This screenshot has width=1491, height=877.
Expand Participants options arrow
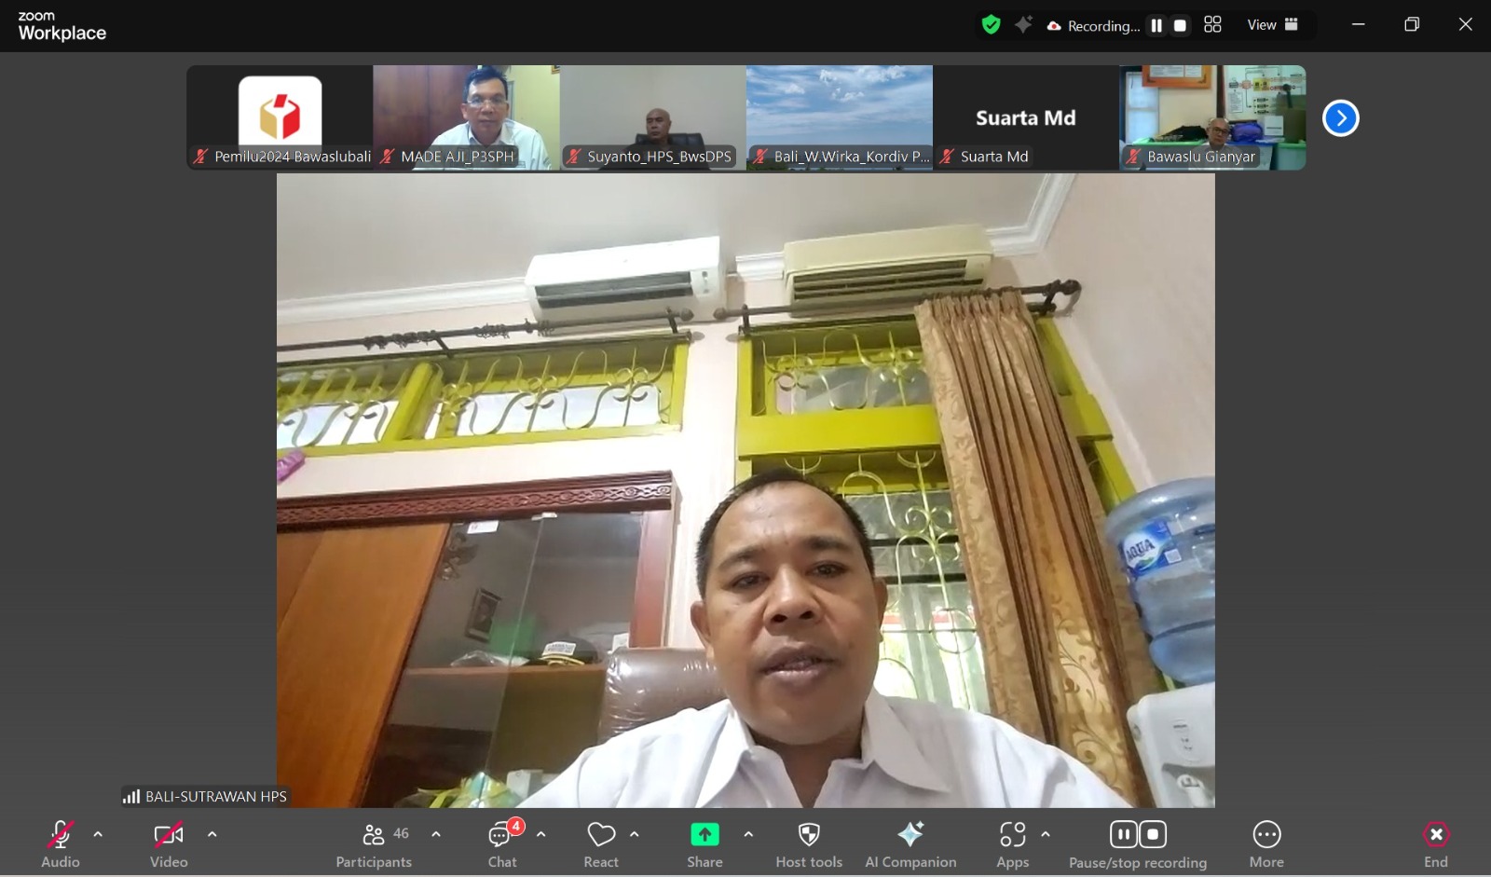tap(436, 834)
